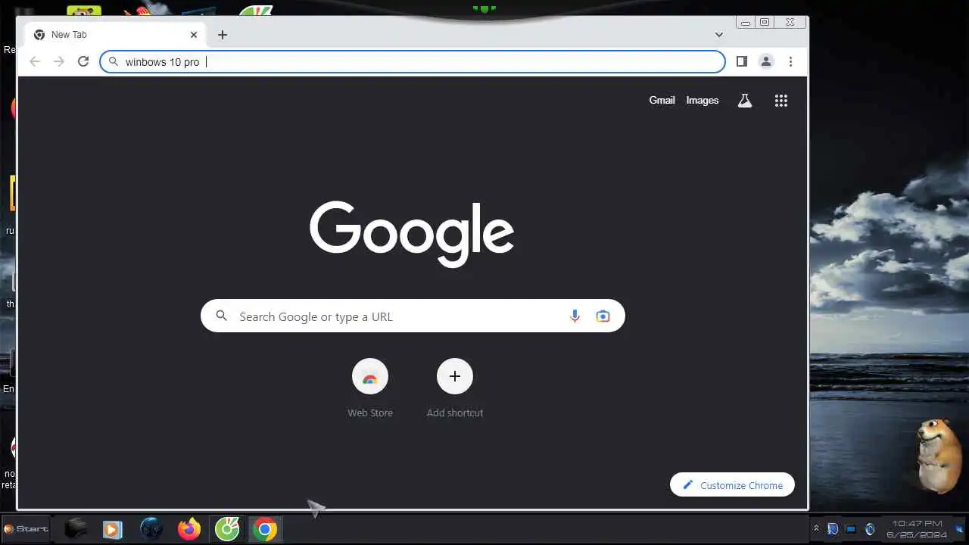Search by image with Lens camera
The height and width of the screenshot is (545, 969).
click(603, 316)
